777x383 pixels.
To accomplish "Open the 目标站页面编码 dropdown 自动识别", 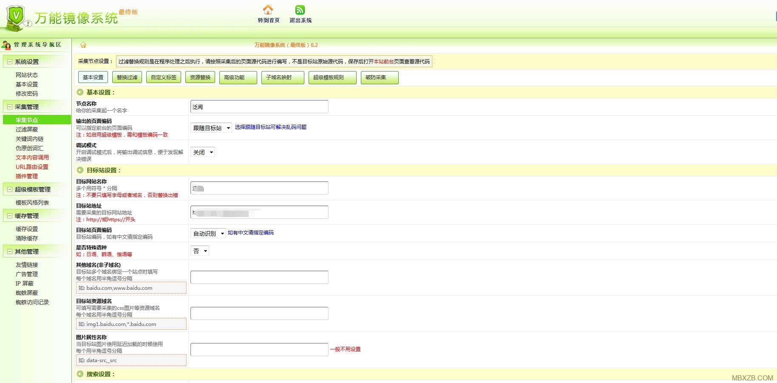I will click(x=208, y=233).
